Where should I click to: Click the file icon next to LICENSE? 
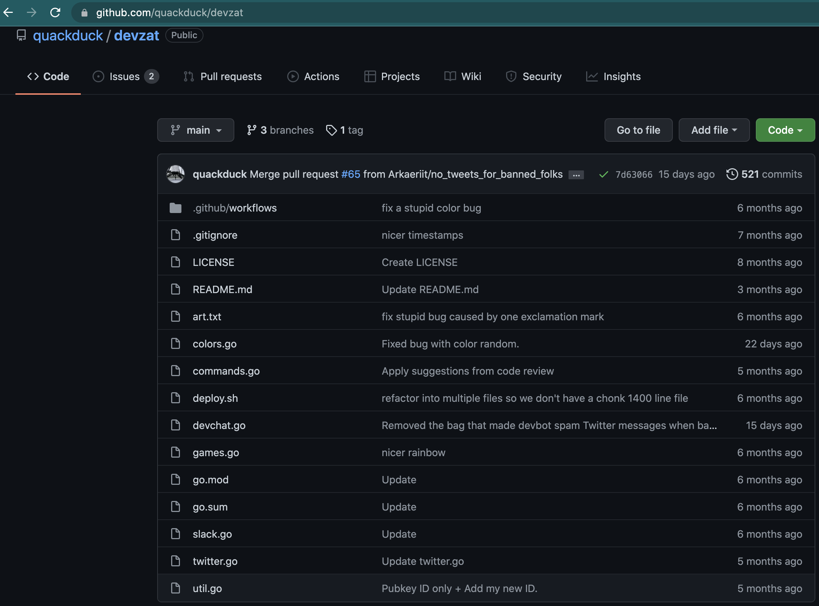click(x=176, y=262)
